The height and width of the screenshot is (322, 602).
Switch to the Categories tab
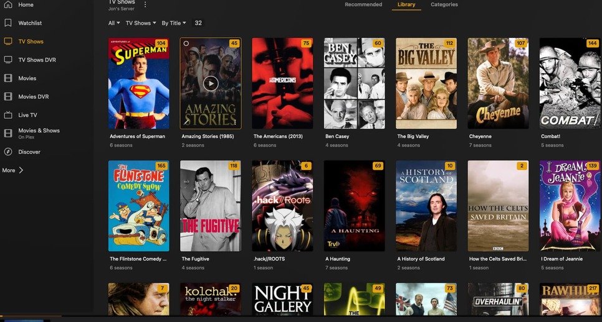(x=444, y=4)
